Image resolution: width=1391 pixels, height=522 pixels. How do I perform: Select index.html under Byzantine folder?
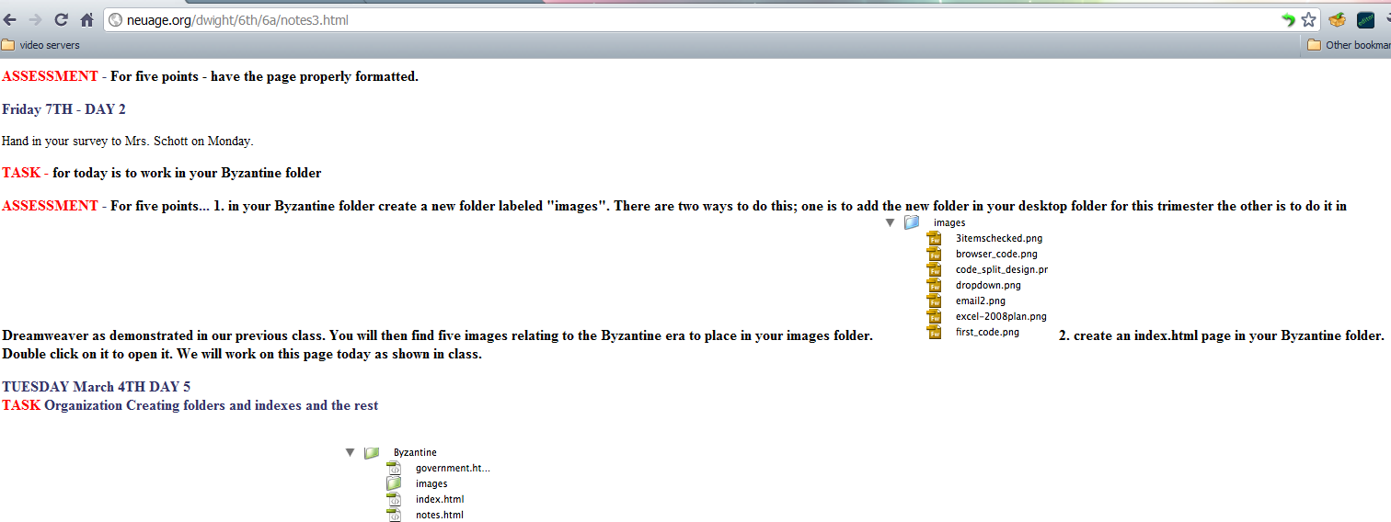click(439, 499)
